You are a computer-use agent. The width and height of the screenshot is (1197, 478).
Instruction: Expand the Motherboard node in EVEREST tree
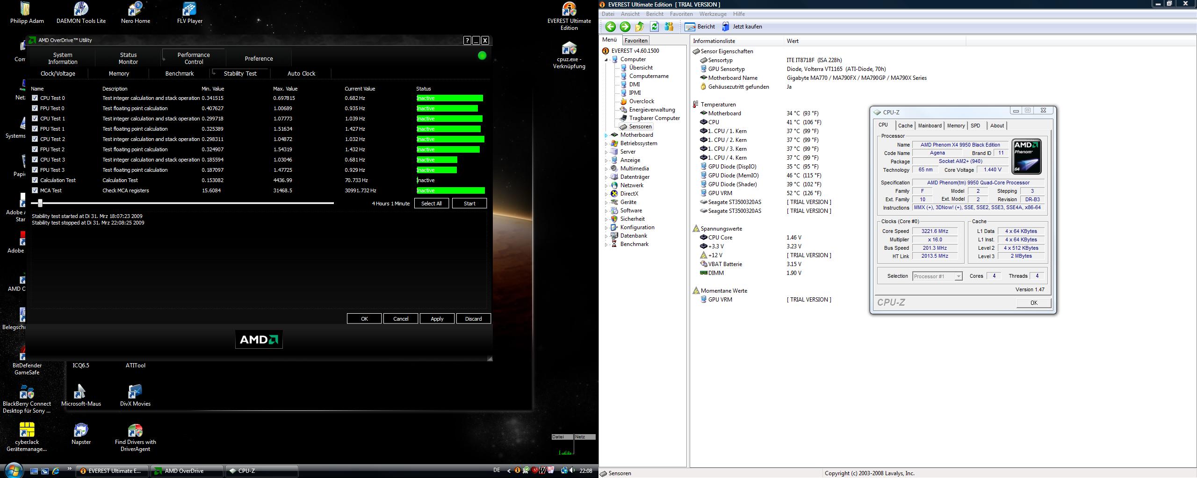click(606, 135)
